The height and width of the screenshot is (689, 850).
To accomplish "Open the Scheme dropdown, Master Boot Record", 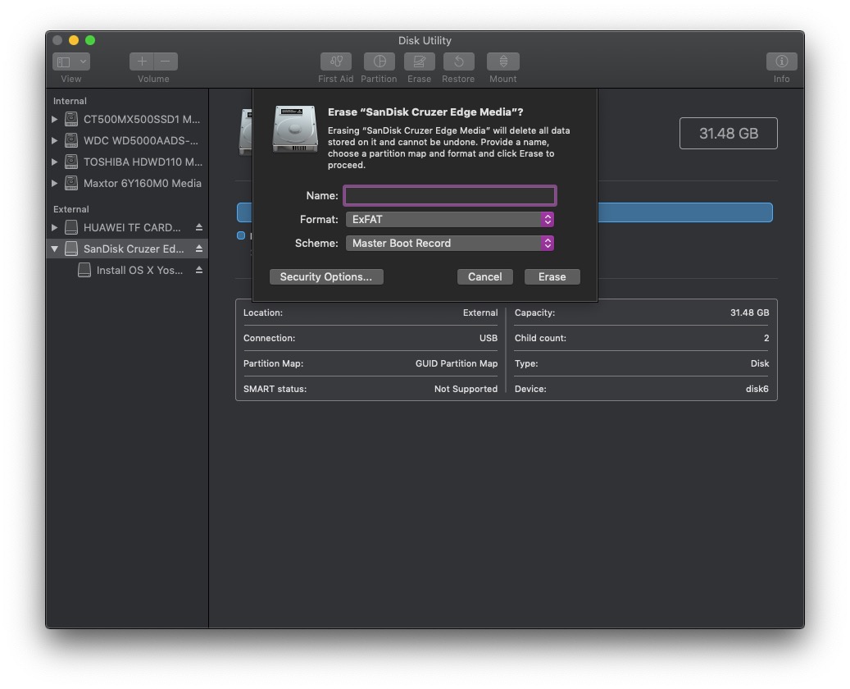I will click(449, 243).
